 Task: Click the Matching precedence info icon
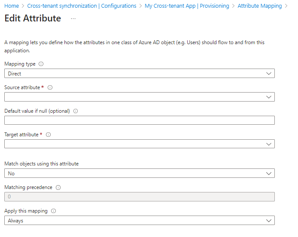pos(58,187)
